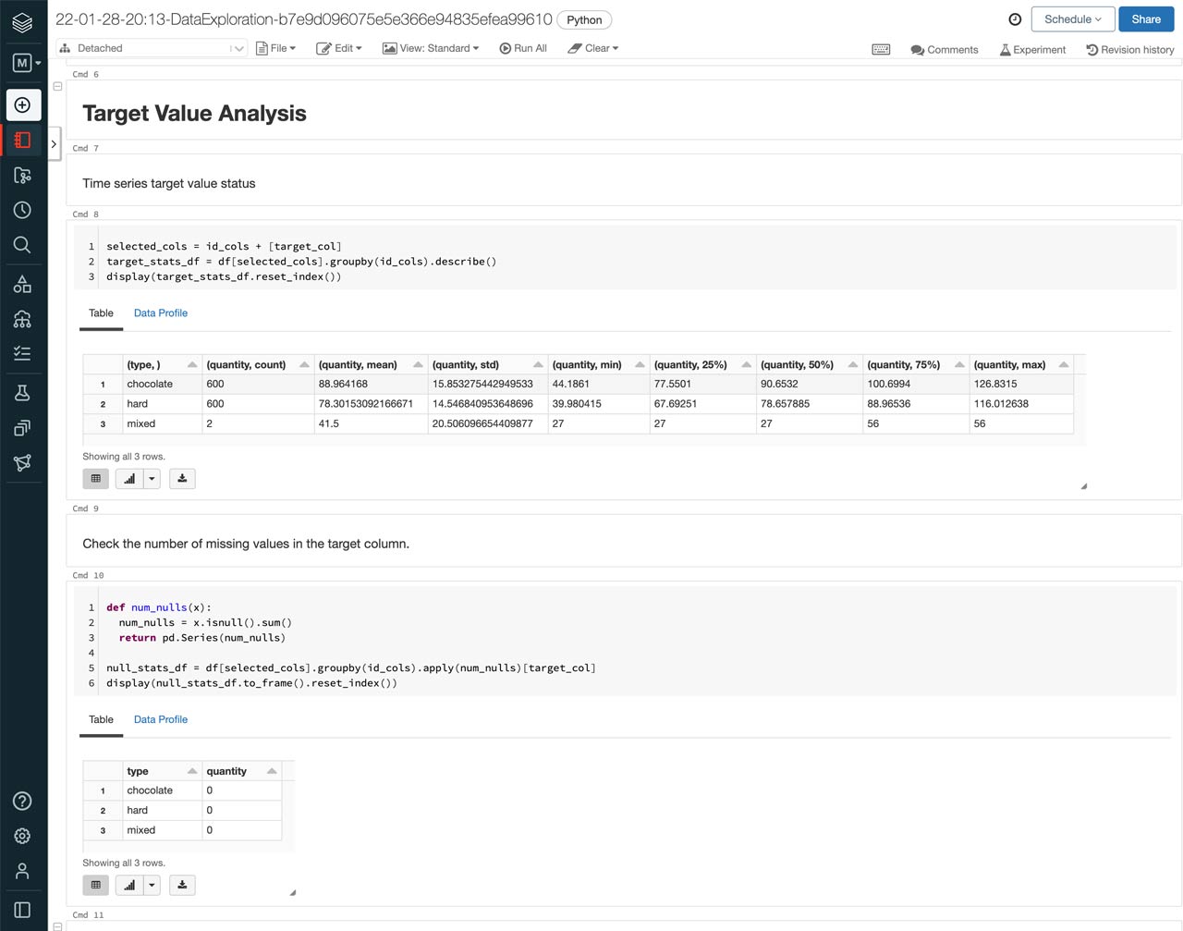Open the File menu
1183x931 pixels.
click(276, 48)
